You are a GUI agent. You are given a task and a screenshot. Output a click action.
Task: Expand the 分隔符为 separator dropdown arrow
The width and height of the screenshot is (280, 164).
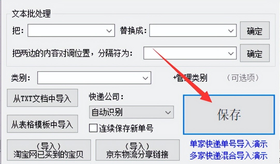(x=231, y=53)
